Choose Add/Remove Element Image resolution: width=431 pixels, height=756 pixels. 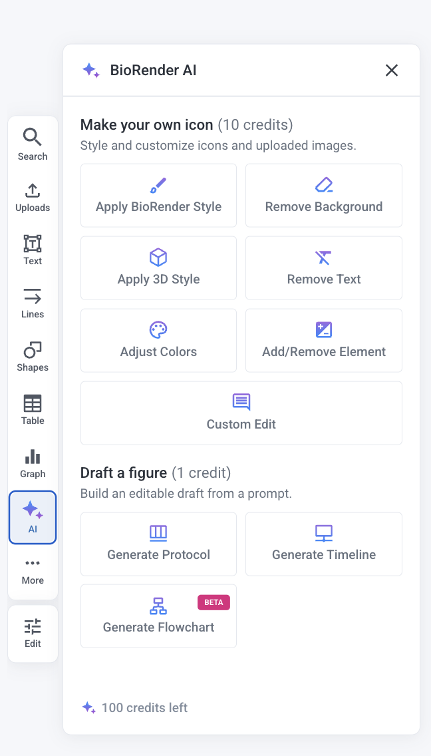(324, 341)
